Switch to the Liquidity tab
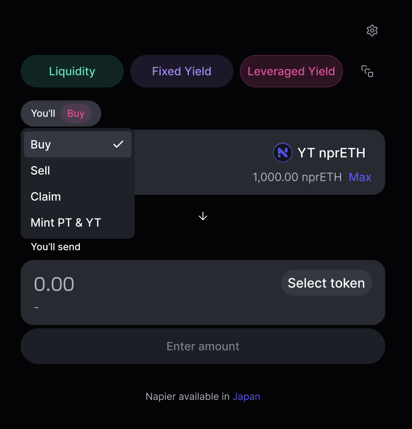The width and height of the screenshot is (412, 429). 72,71
